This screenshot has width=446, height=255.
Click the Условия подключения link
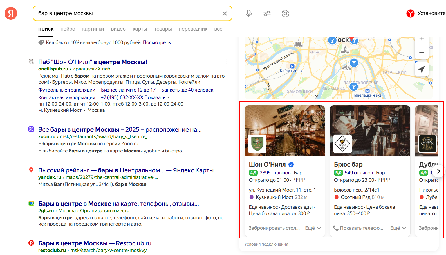coord(266,244)
